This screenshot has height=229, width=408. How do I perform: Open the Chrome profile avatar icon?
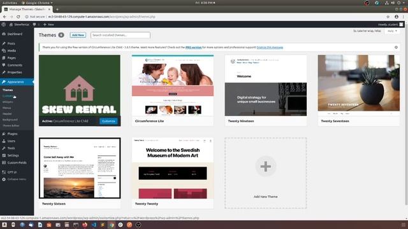(397, 17)
